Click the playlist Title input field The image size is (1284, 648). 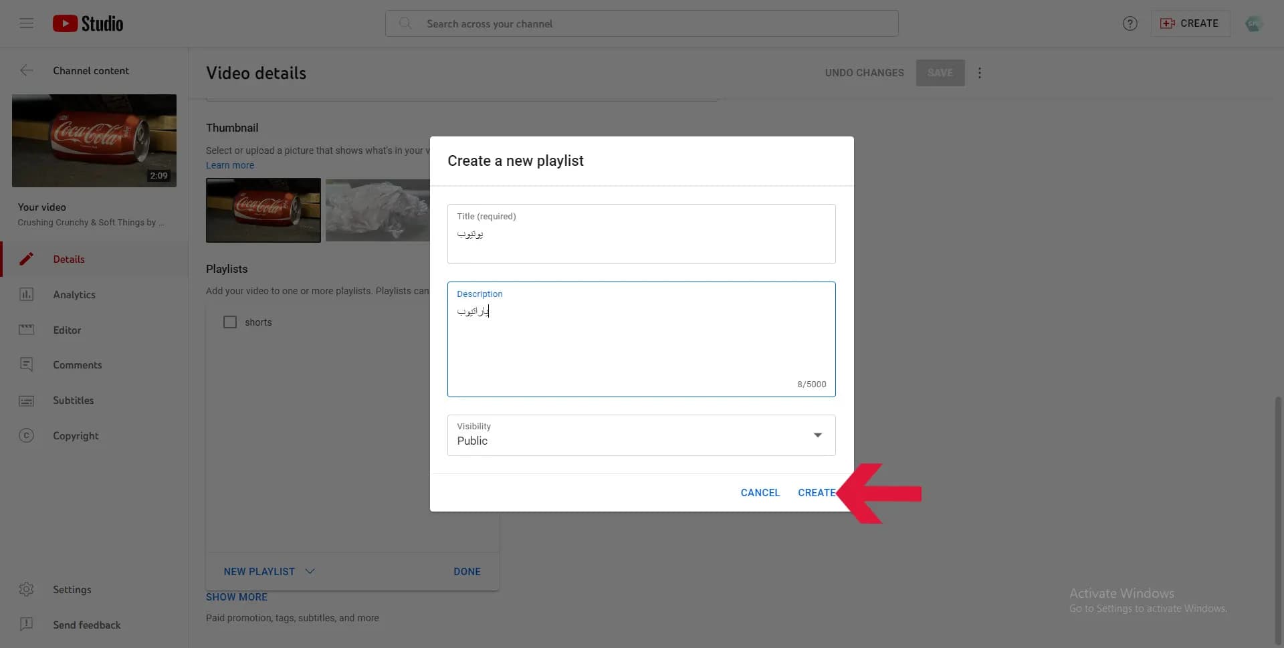coord(641,234)
